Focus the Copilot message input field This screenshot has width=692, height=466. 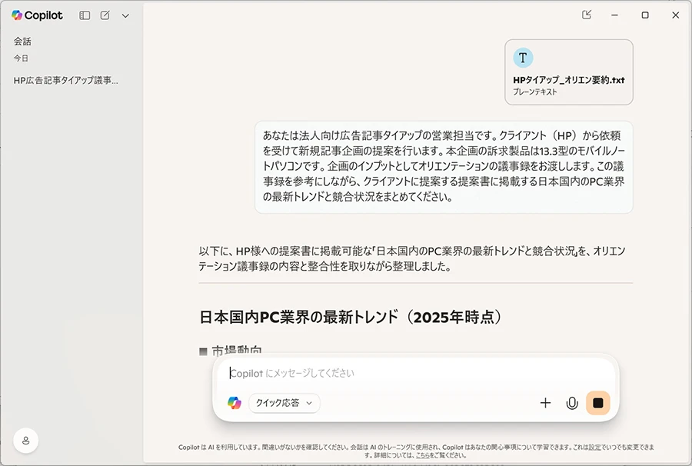pyautogui.click(x=415, y=373)
